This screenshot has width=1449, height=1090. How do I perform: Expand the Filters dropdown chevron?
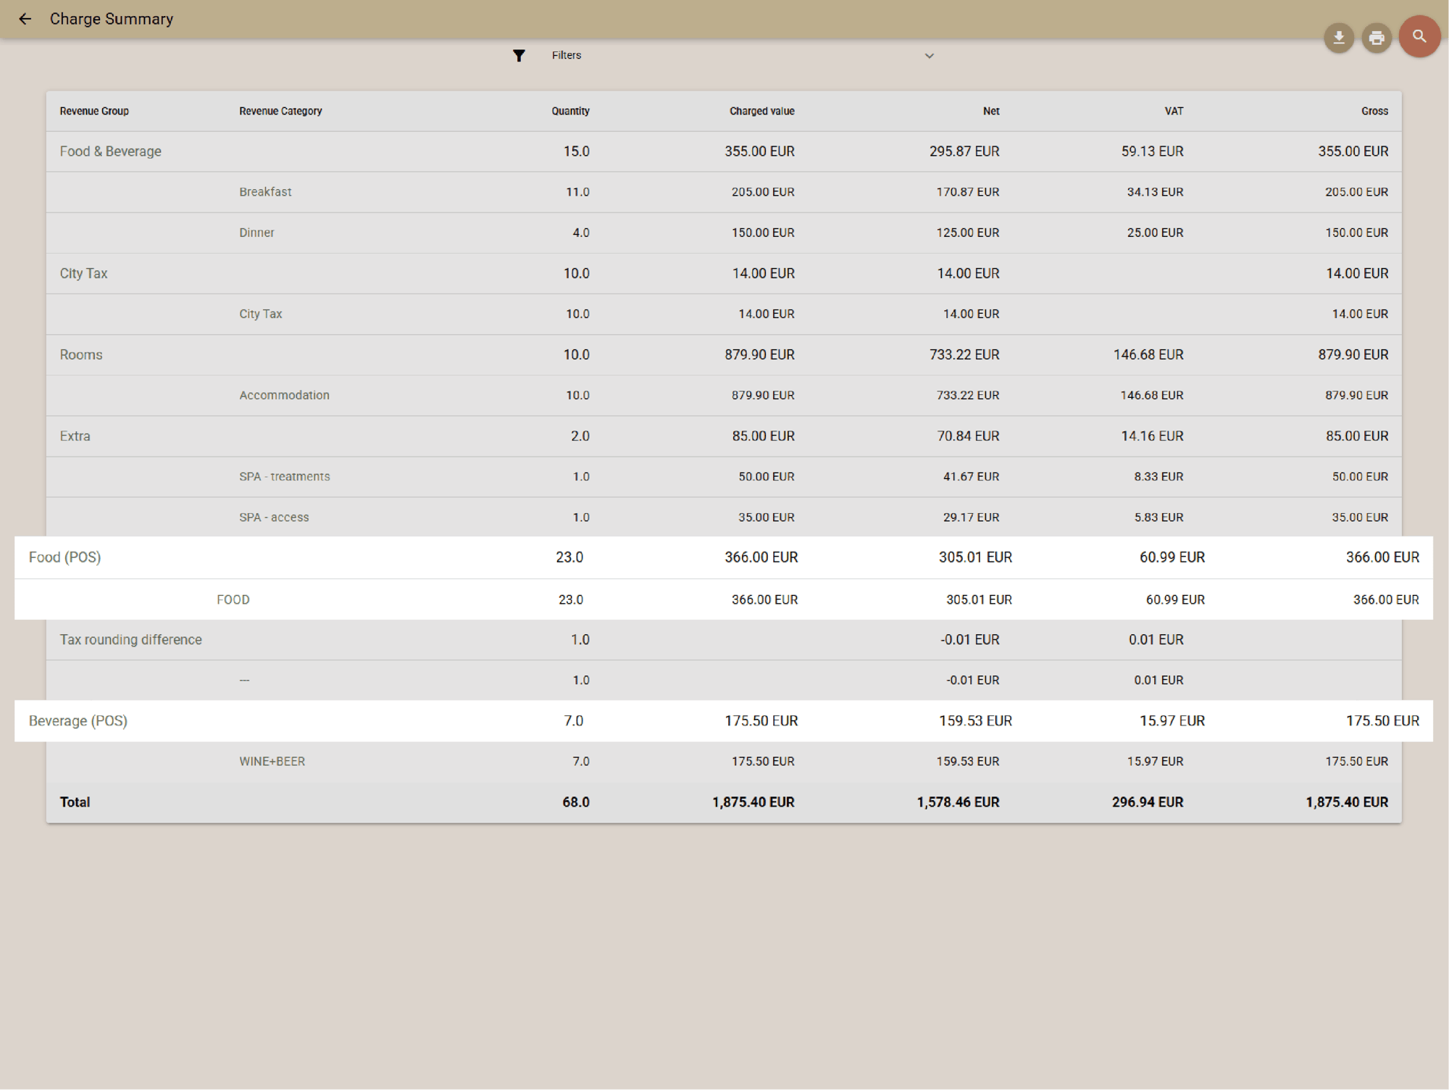click(x=929, y=56)
